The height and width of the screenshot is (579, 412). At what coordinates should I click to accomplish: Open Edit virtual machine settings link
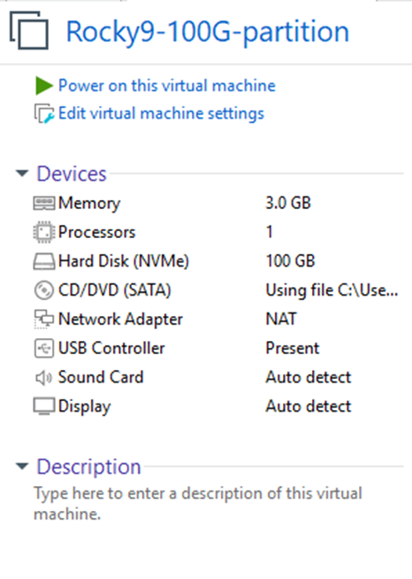pos(161,113)
